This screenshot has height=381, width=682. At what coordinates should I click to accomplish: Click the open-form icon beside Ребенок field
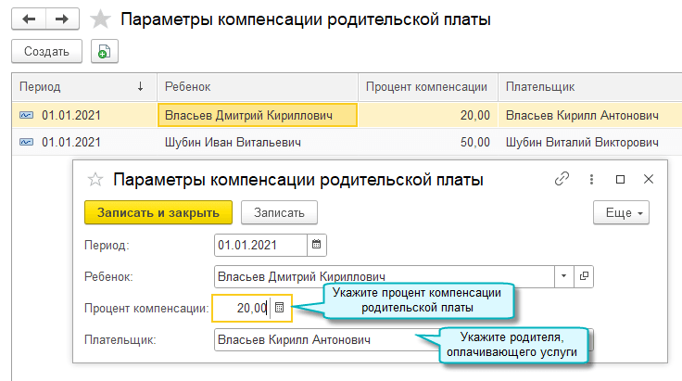[584, 276]
